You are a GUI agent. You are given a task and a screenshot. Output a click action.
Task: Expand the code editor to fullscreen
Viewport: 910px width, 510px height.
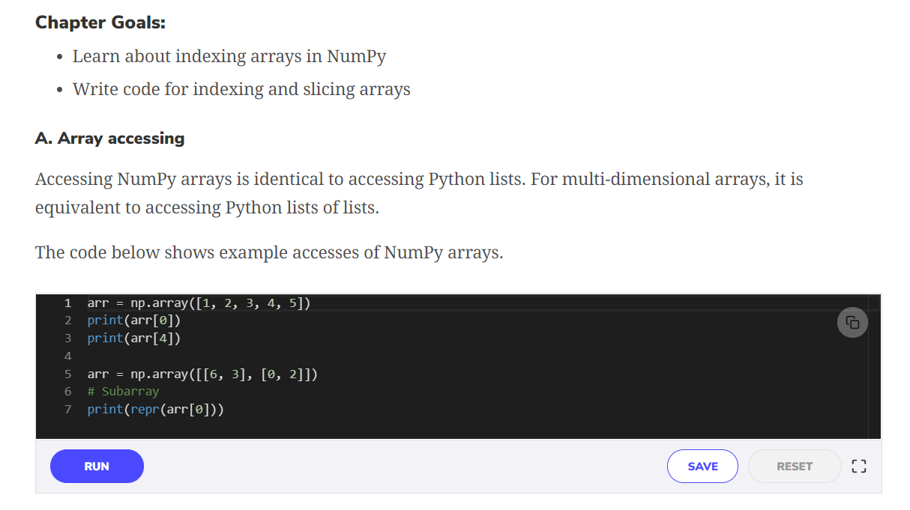[859, 466]
